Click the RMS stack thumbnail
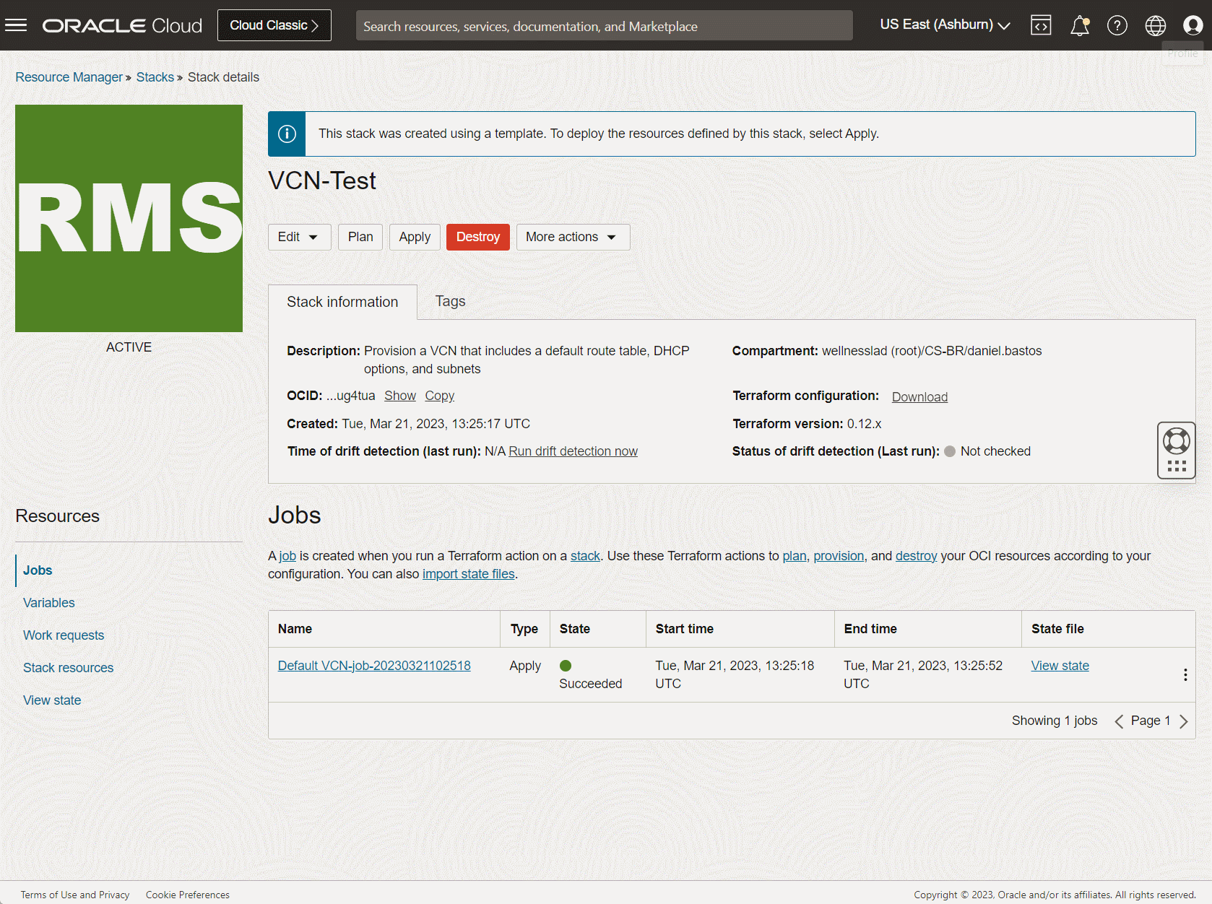The image size is (1212, 904). point(129,218)
